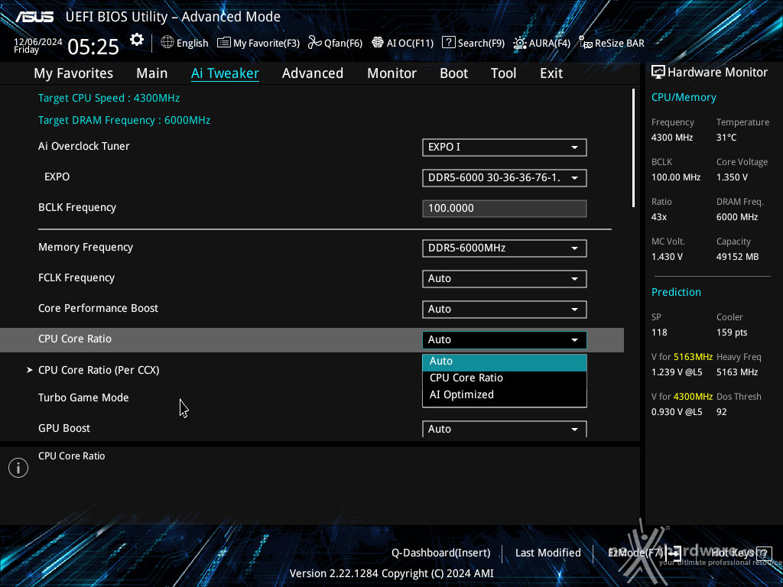This screenshot has width=783, height=587.
Task: Open FCLK Frequency dropdown
Action: click(505, 278)
